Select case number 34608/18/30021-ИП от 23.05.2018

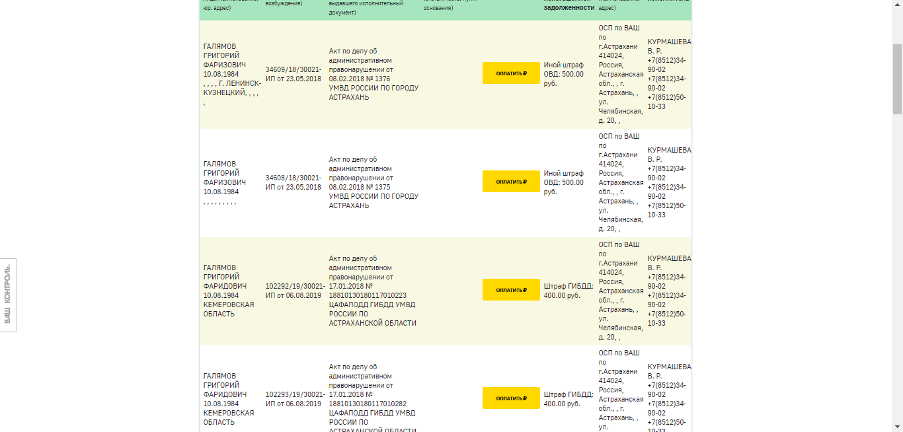tap(295, 182)
